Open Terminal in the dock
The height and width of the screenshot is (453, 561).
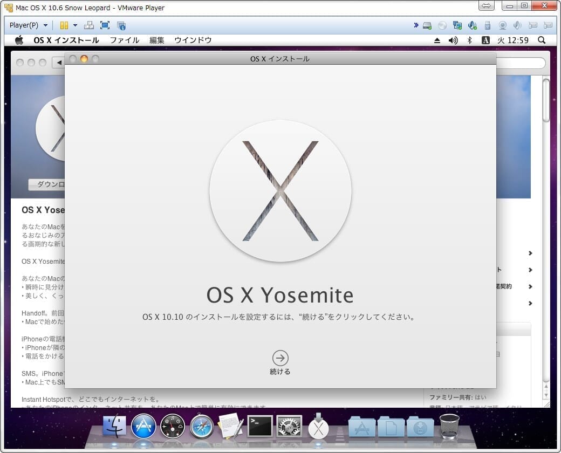[260, 426]
